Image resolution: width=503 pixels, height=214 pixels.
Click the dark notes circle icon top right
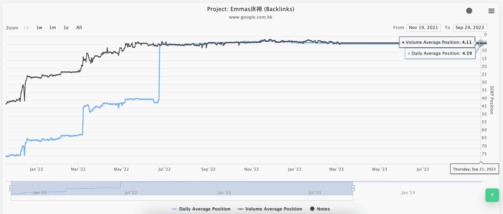pyautogui.click(x=469, y=11)
